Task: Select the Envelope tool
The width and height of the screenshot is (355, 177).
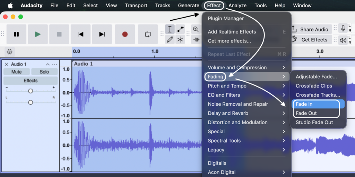Action: 180,29
